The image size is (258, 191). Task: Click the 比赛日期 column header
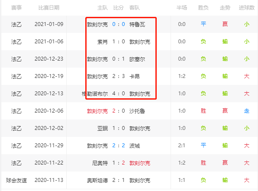(49, 8)
